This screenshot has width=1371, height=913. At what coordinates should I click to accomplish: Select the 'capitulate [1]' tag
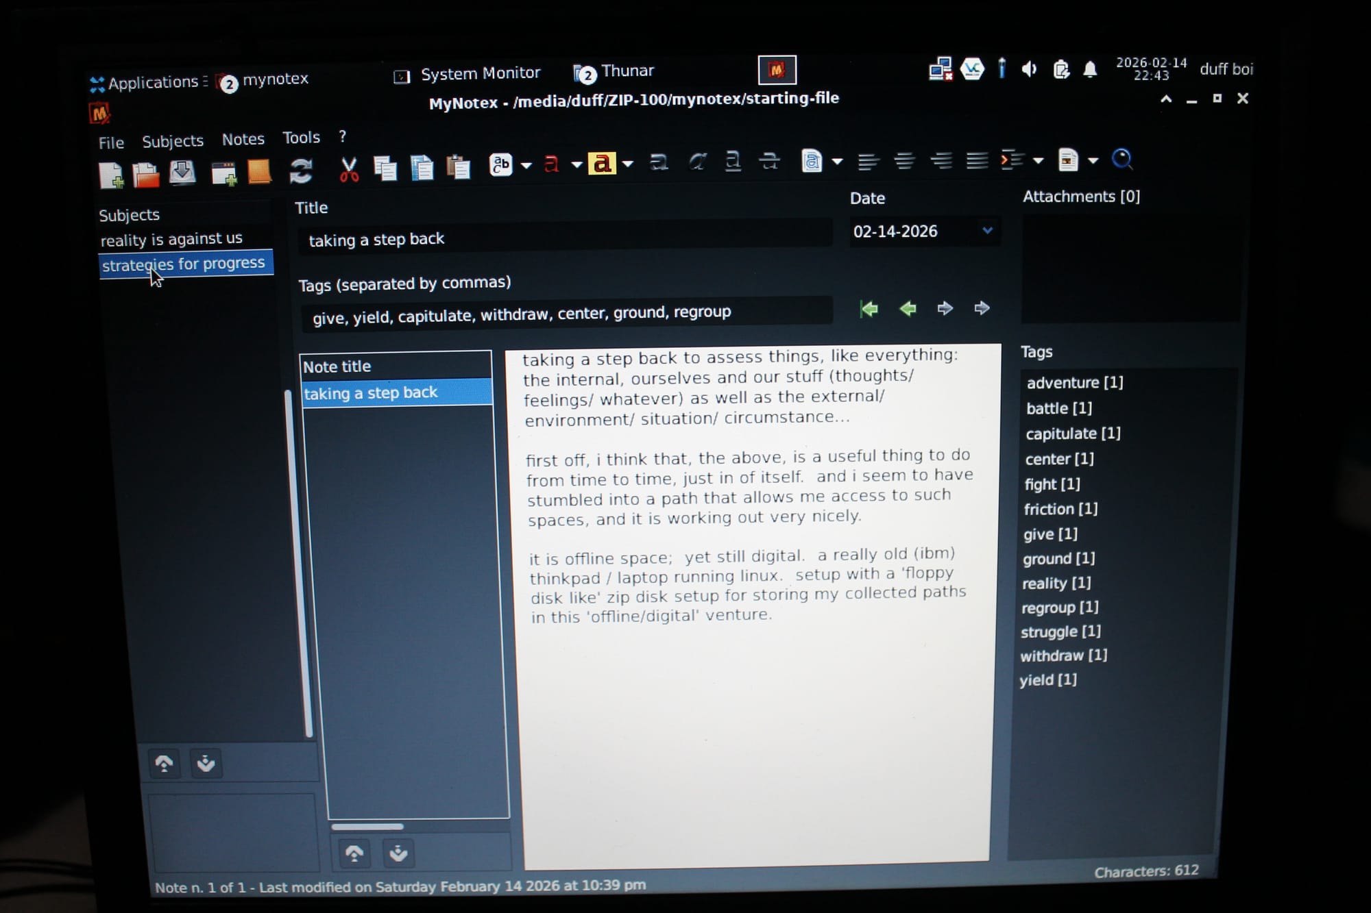point(1073,434)
